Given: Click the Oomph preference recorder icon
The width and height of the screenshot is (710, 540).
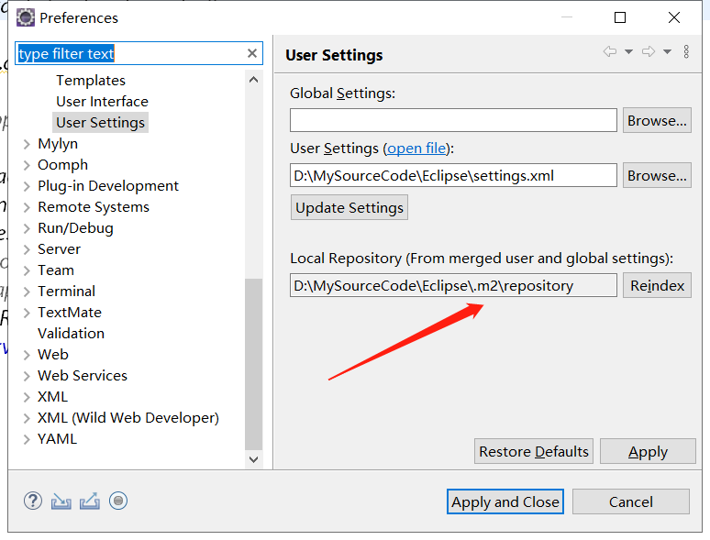Looking at the screenshot, I should [x=118, y=501].
